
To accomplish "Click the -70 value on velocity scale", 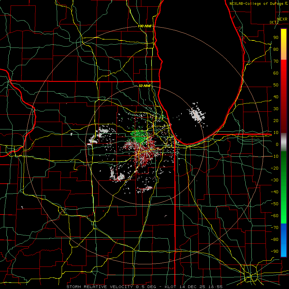I will [275, 227].
